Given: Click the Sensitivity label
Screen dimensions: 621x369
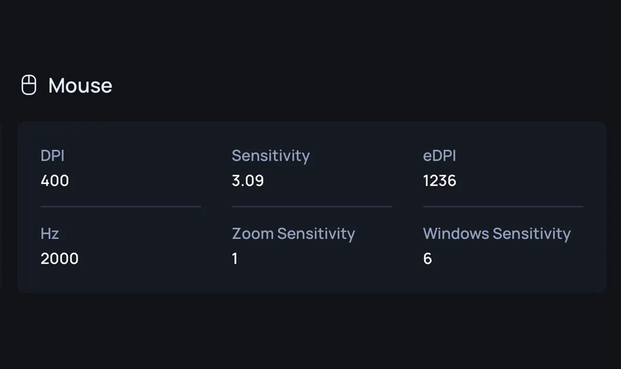Looking at the screenshot, I should (271, 155).
